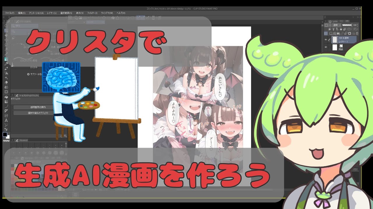This screenshot has height=209, width=373.
Task: Select the Balloon tool
Action: tap(6, 125)
